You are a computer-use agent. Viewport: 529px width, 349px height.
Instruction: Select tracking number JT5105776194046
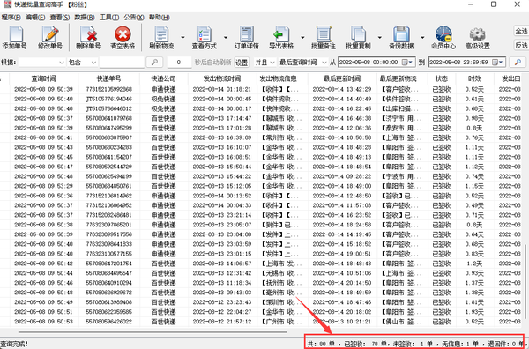108,99
